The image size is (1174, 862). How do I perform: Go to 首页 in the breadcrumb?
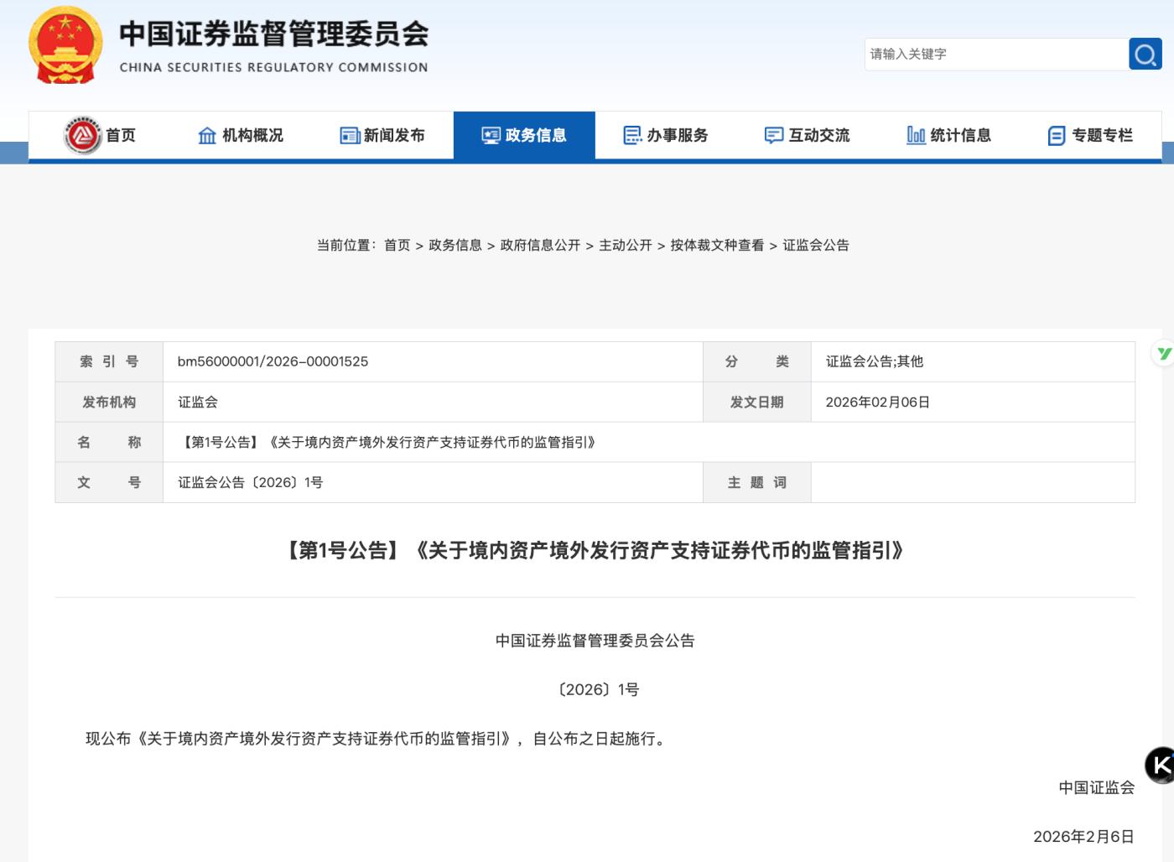tap(397, 246)
